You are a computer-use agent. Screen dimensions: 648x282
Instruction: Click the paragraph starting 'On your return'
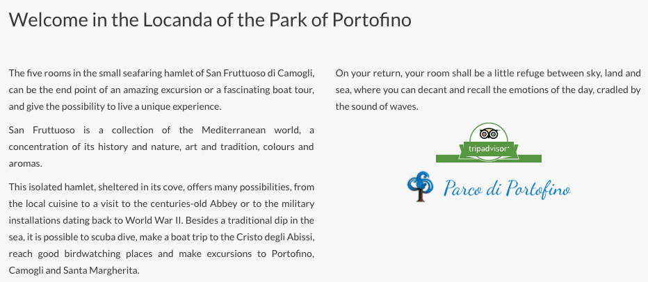coord(488,90)
